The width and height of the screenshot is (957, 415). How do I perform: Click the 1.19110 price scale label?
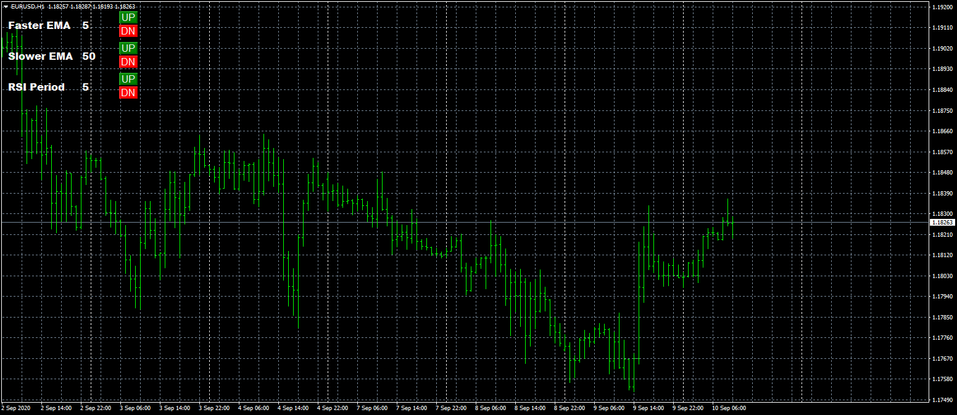coord(942,28)
